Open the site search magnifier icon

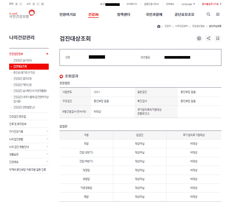tap(208, 14)
